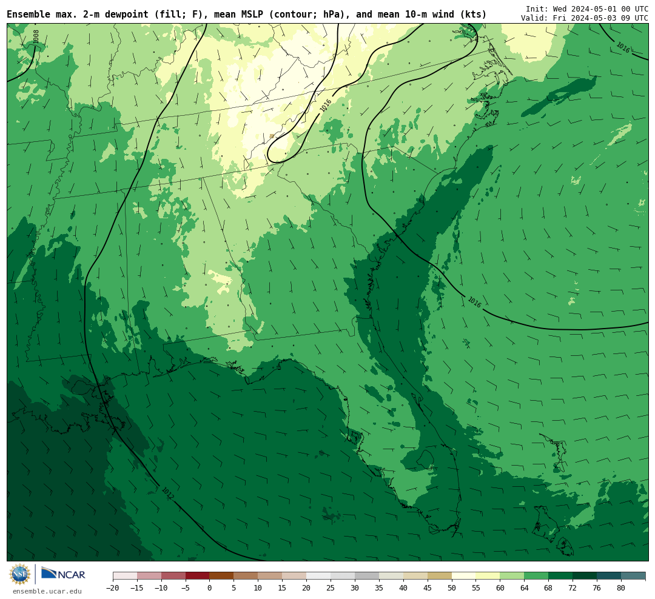Screen dimensions: 655x599
Task: Pick the -5 to 0 dark red swatch
Action: pos(198,576)
